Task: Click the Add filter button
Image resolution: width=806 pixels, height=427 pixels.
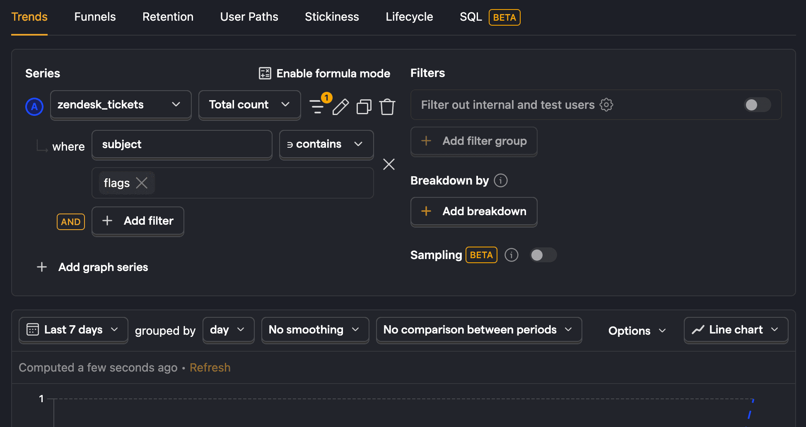Action: tap(138, 221)
